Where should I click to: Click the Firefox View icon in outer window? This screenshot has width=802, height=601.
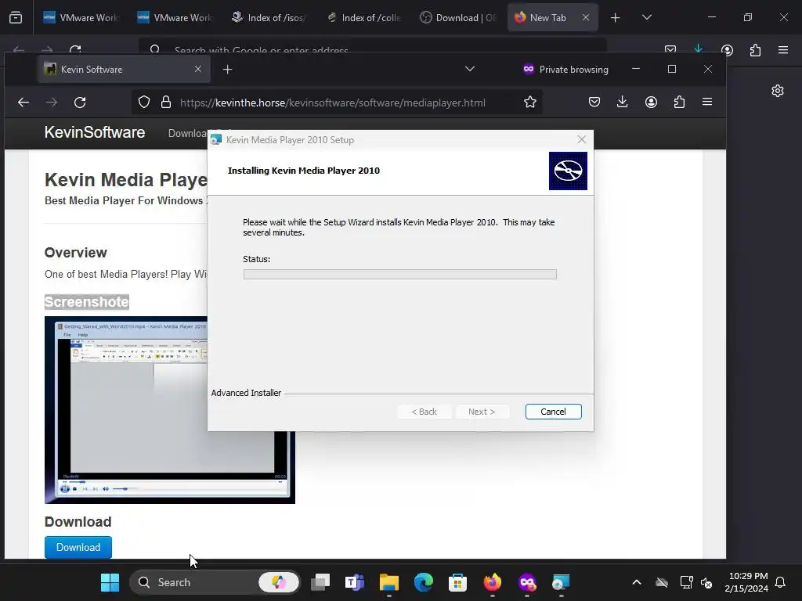pyautogui.click(x=16, y=17)
